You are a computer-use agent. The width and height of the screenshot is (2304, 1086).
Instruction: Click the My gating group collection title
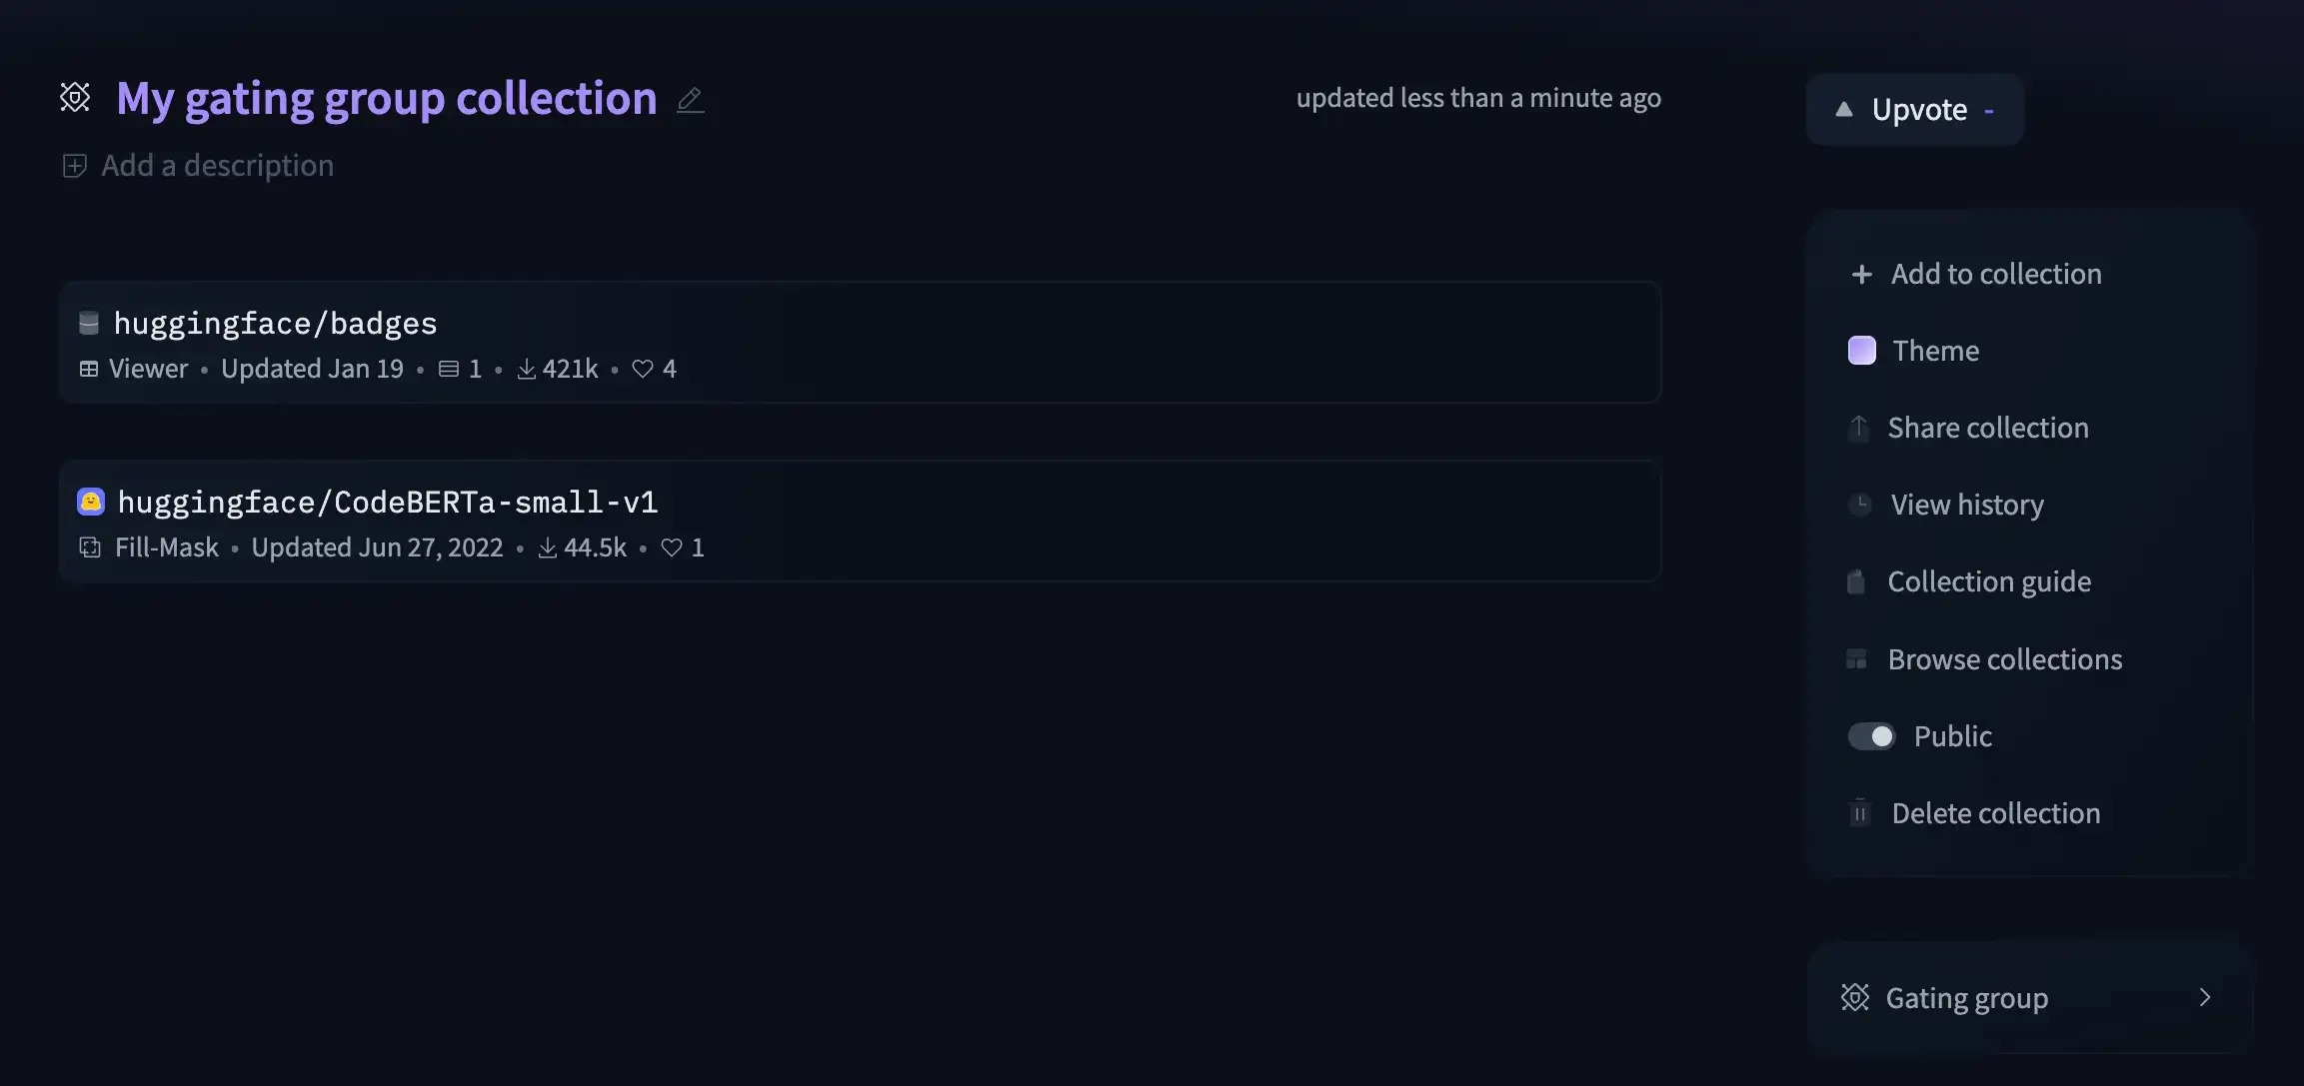coord(386,98)
